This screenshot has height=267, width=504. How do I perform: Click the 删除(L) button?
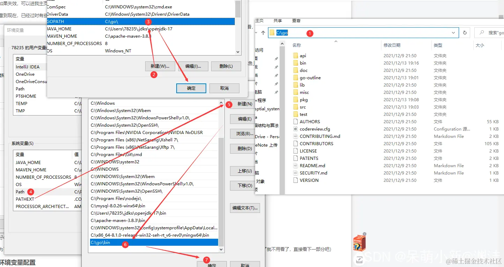(226, 66)
